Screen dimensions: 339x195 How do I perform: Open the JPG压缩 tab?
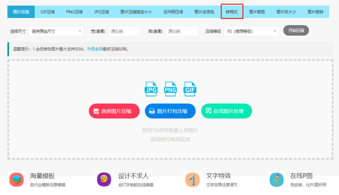[101, 12]
